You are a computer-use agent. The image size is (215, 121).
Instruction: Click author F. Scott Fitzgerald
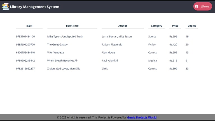pyautogui.click(x=112, y=45)
